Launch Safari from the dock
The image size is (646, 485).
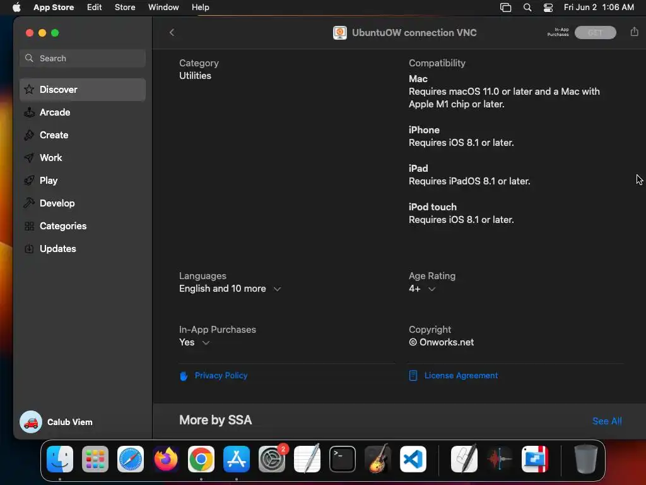click(131, 458)
